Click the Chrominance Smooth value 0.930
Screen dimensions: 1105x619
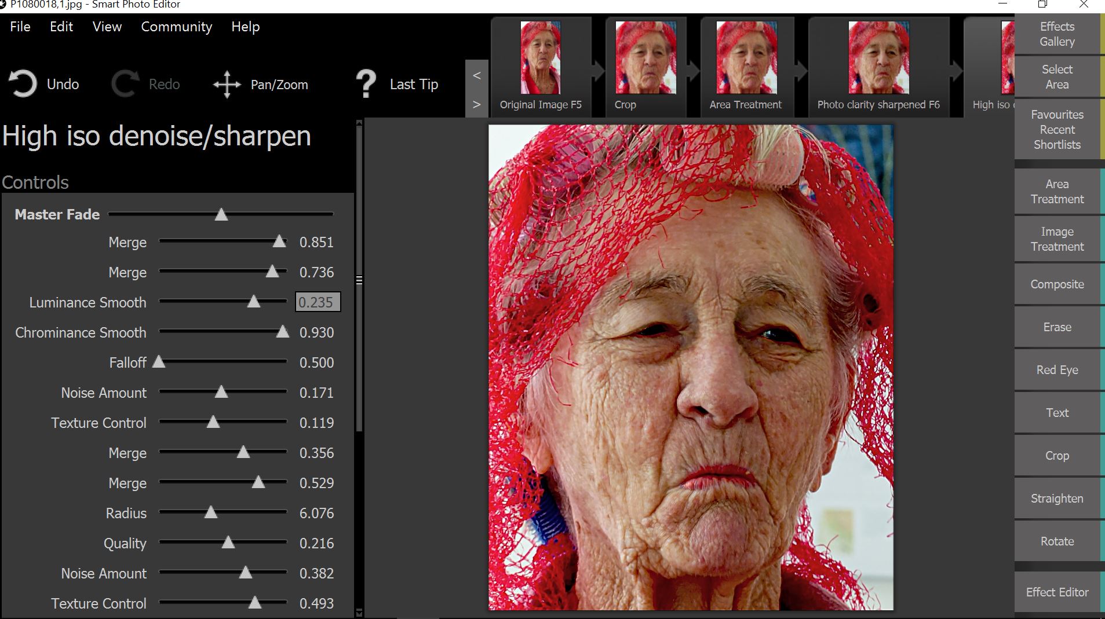click(x=316, y=333)
